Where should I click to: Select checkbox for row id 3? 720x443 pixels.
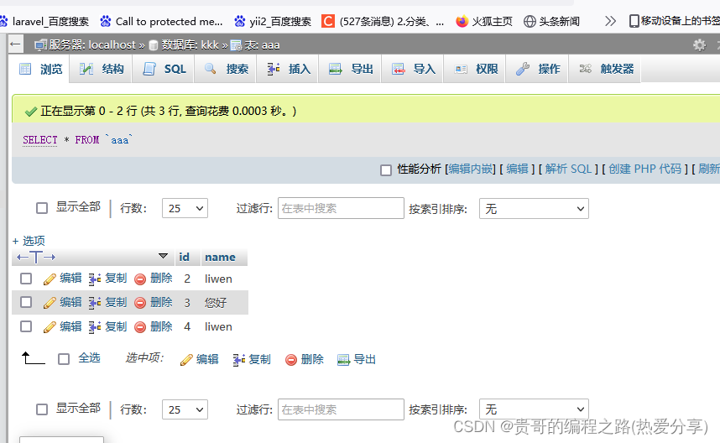tap(26, 302)
